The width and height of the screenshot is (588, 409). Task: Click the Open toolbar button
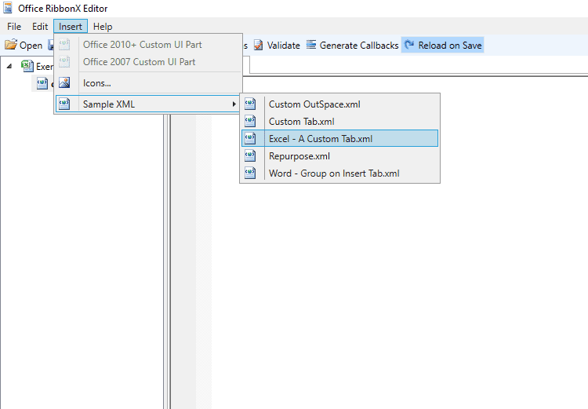click(24, 46)
